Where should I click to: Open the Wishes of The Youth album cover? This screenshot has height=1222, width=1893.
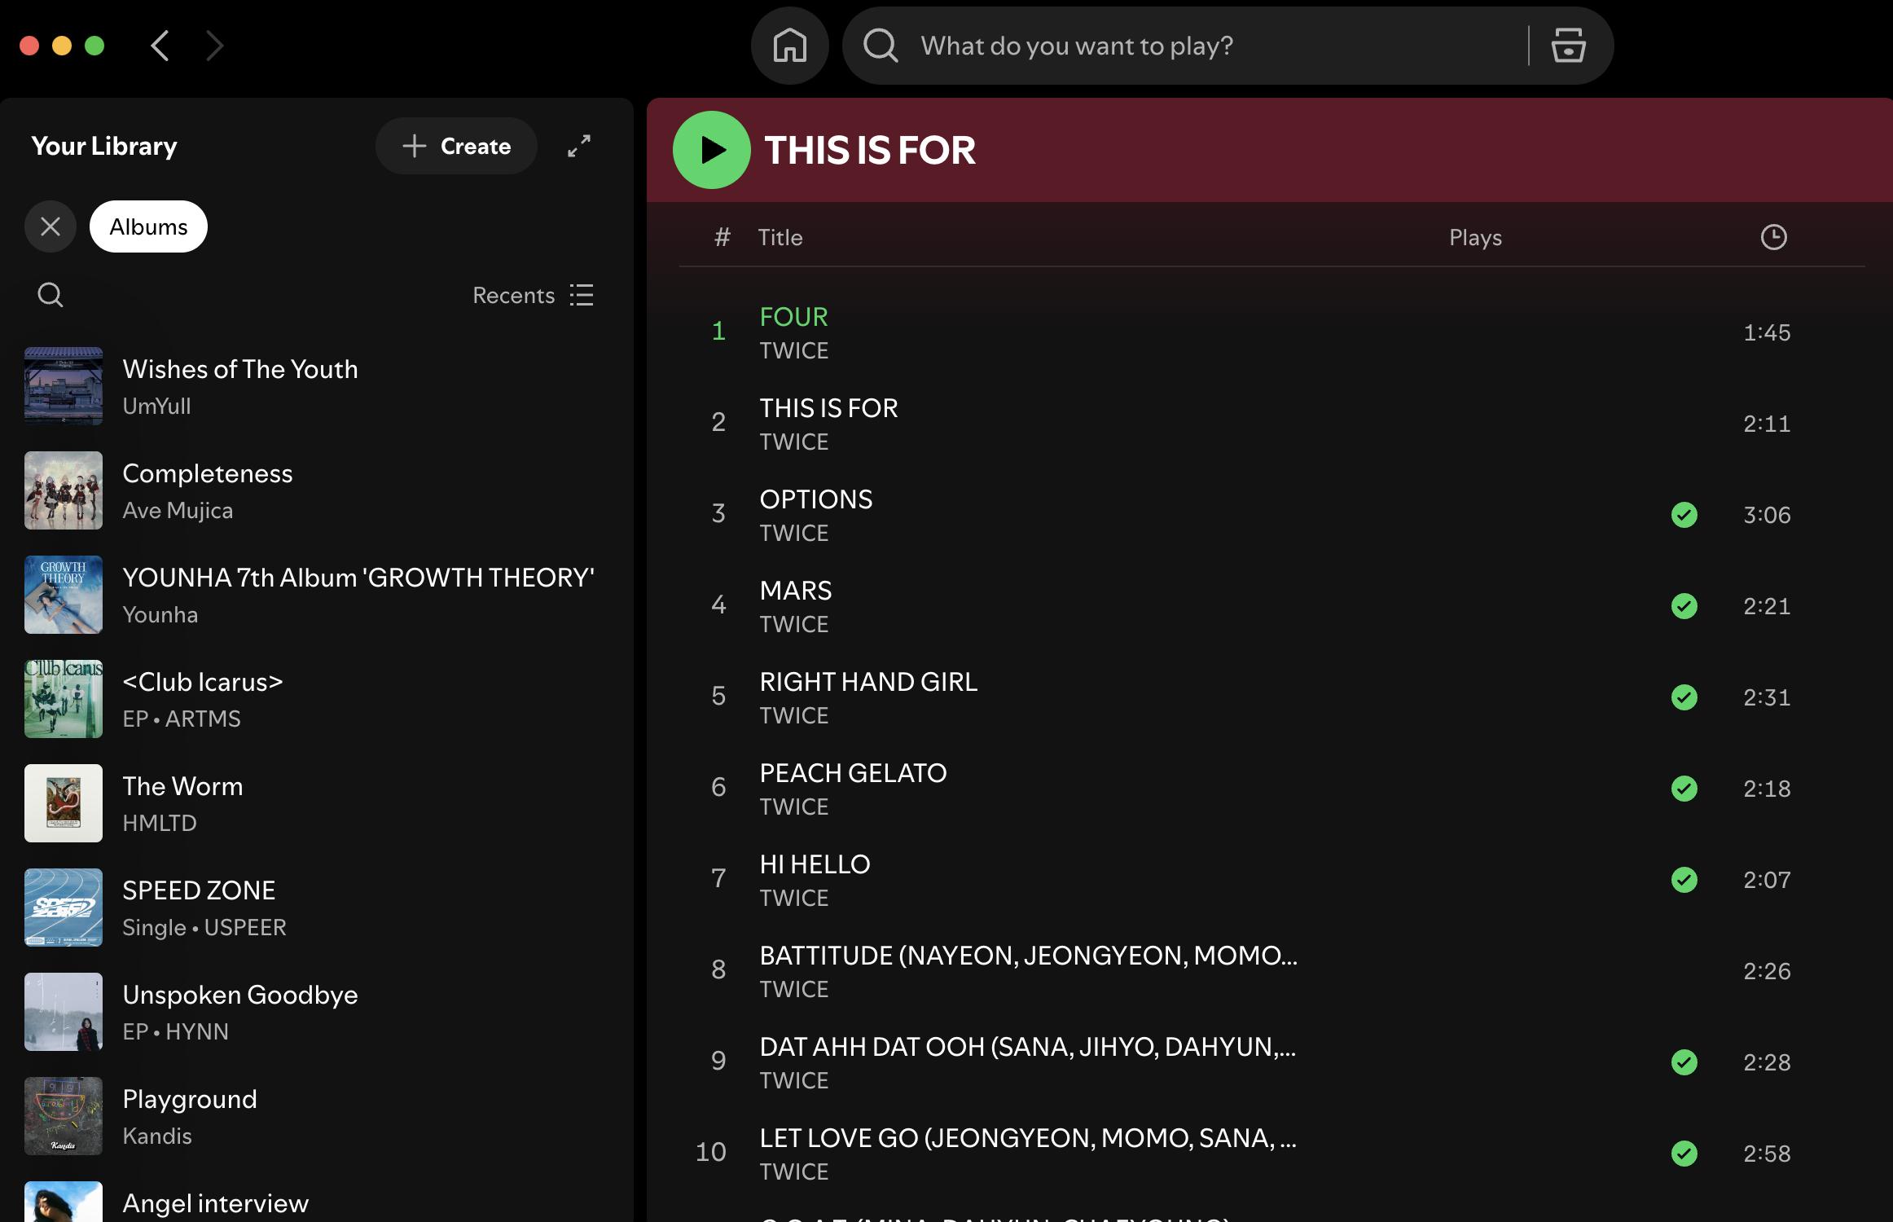click(x=64, y=386)
